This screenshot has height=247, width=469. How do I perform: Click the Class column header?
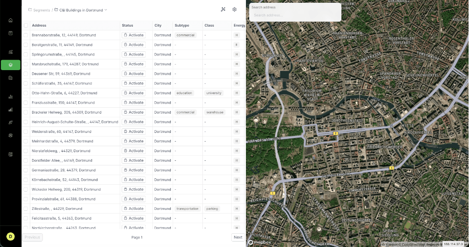click(209, 25)
